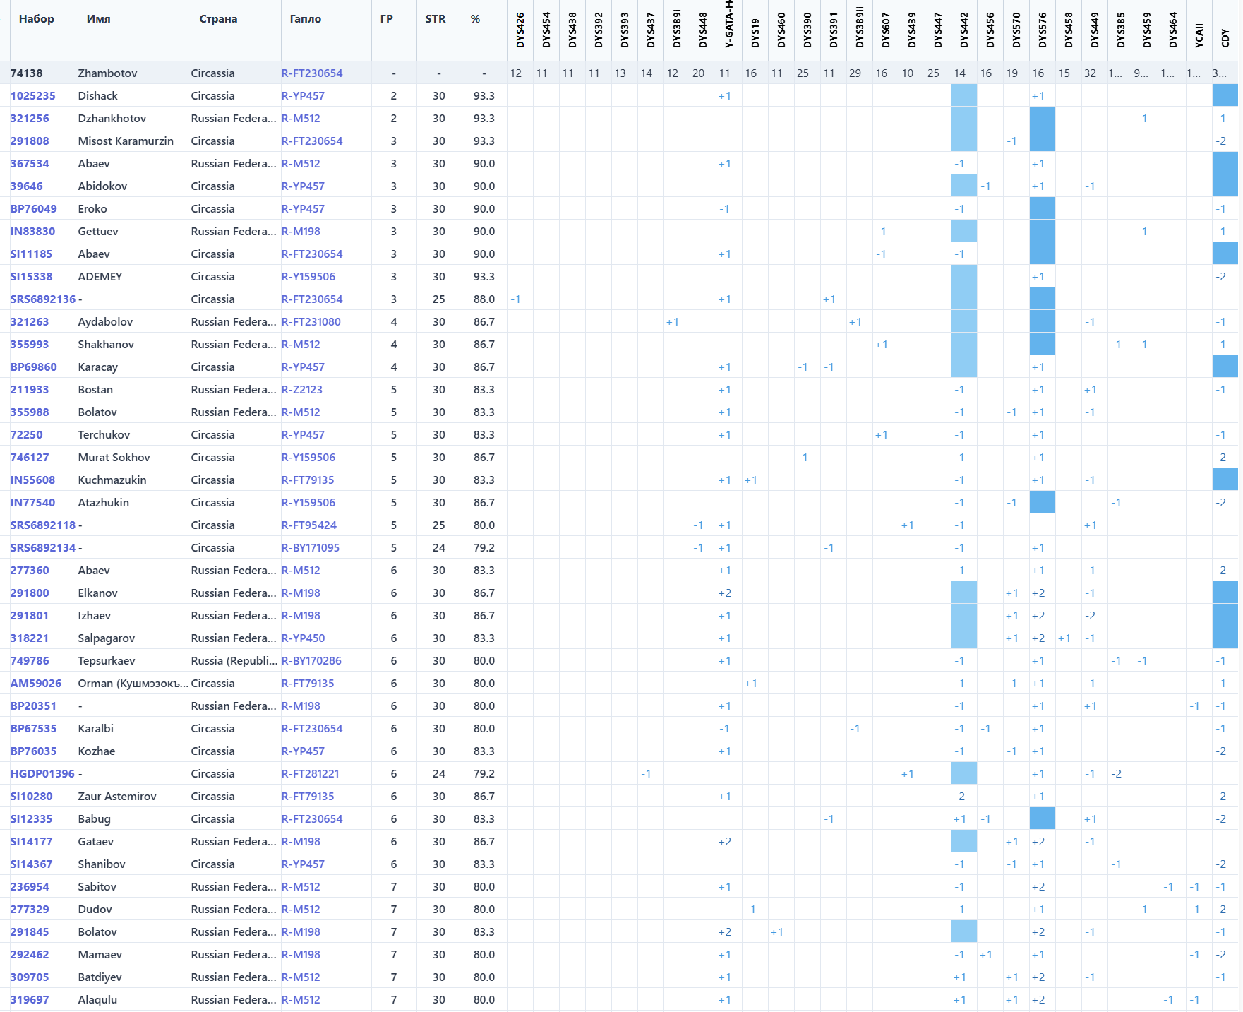Viewport: 1243px width, 1012px height.
Task: Click the STR column header
Action: coord(435,19)
